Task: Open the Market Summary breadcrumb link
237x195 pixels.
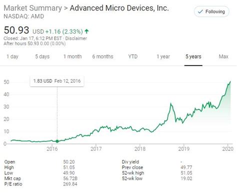Action: [32, 8]
